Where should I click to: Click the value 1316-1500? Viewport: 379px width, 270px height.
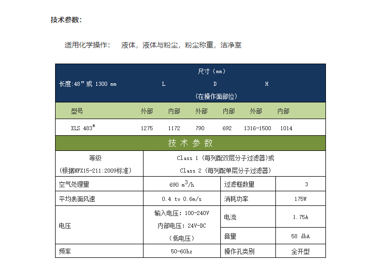pos(257,128)
